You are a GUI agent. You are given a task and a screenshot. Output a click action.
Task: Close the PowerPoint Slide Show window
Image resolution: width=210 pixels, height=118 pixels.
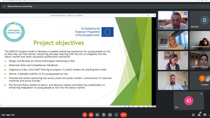154,15
